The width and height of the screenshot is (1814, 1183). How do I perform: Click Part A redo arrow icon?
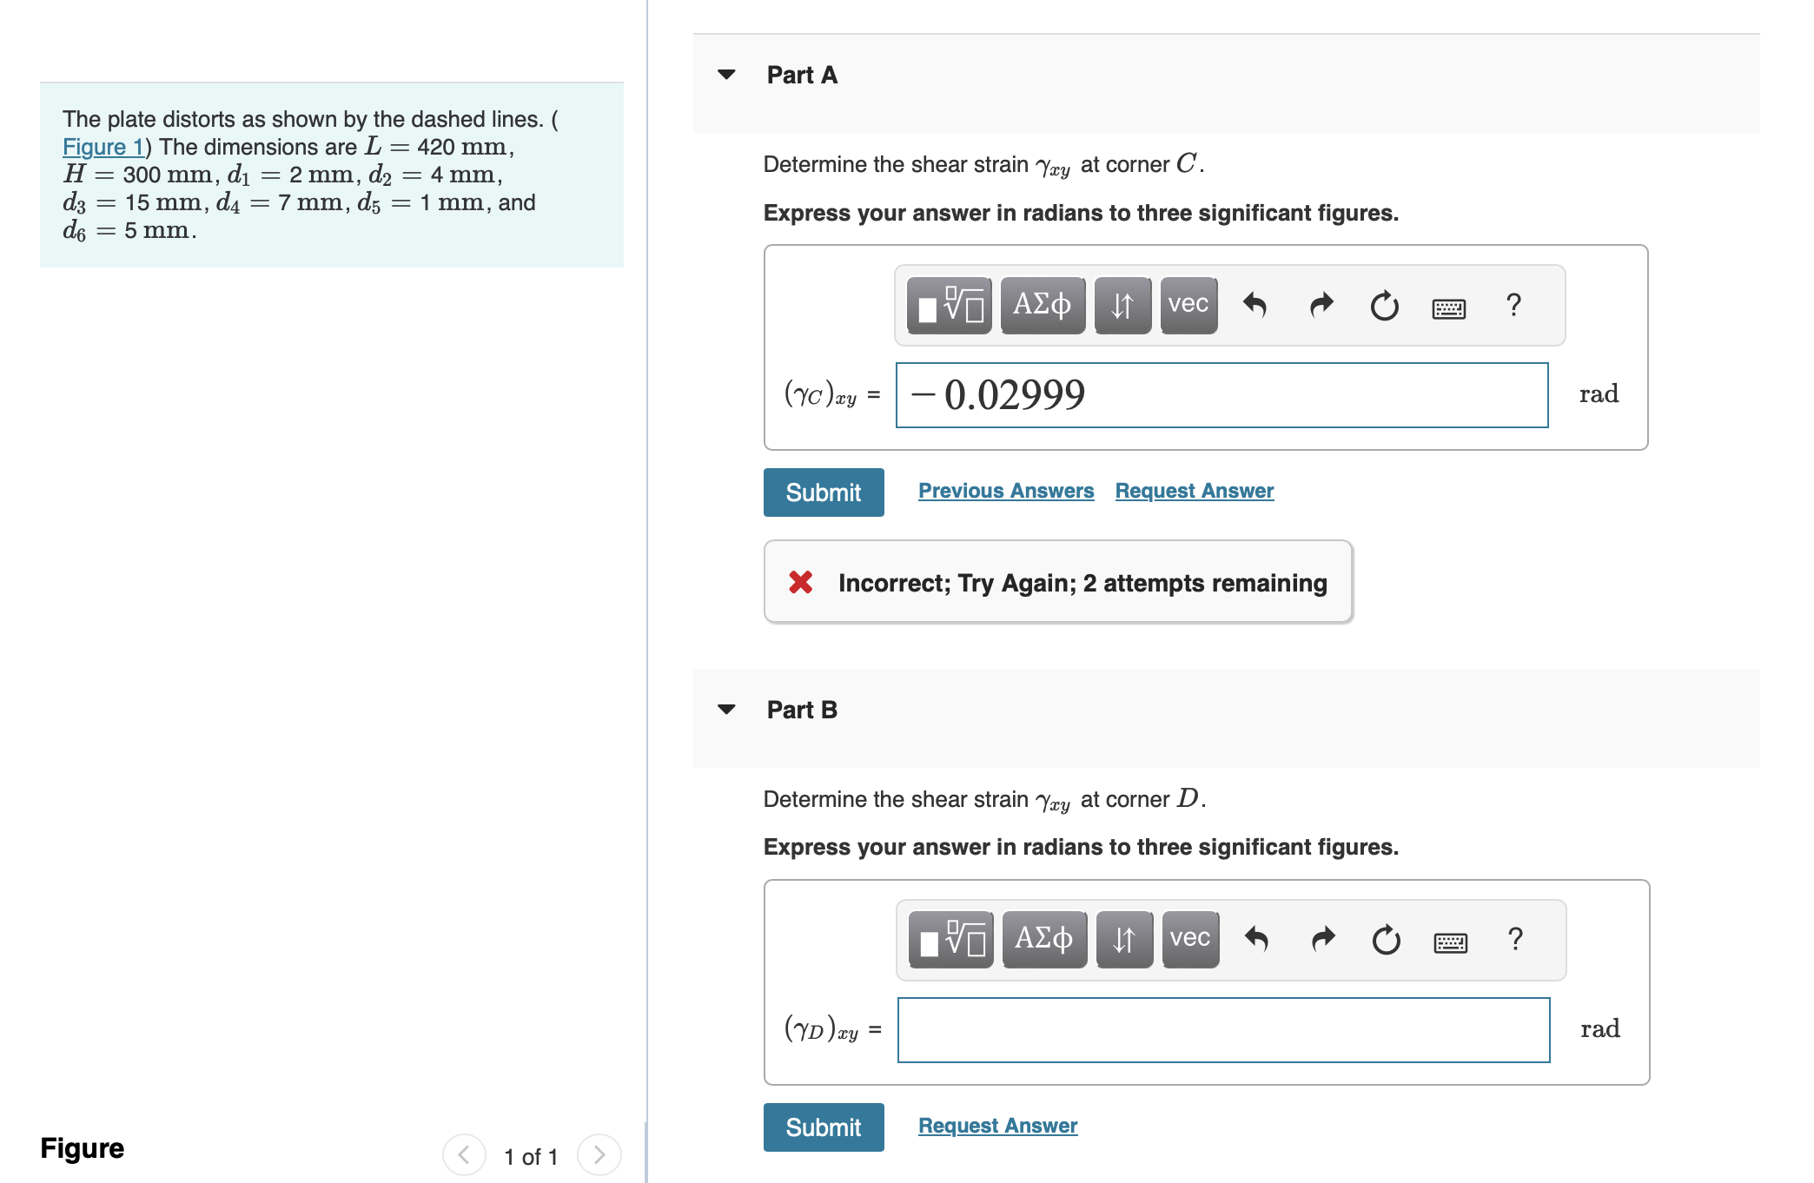tap(1321, 306)
